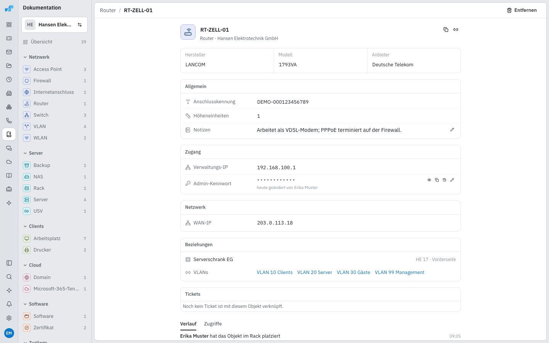
Task: Copy the Admin-Kennwort to clipboard
Action: click(x=437, y=180)
